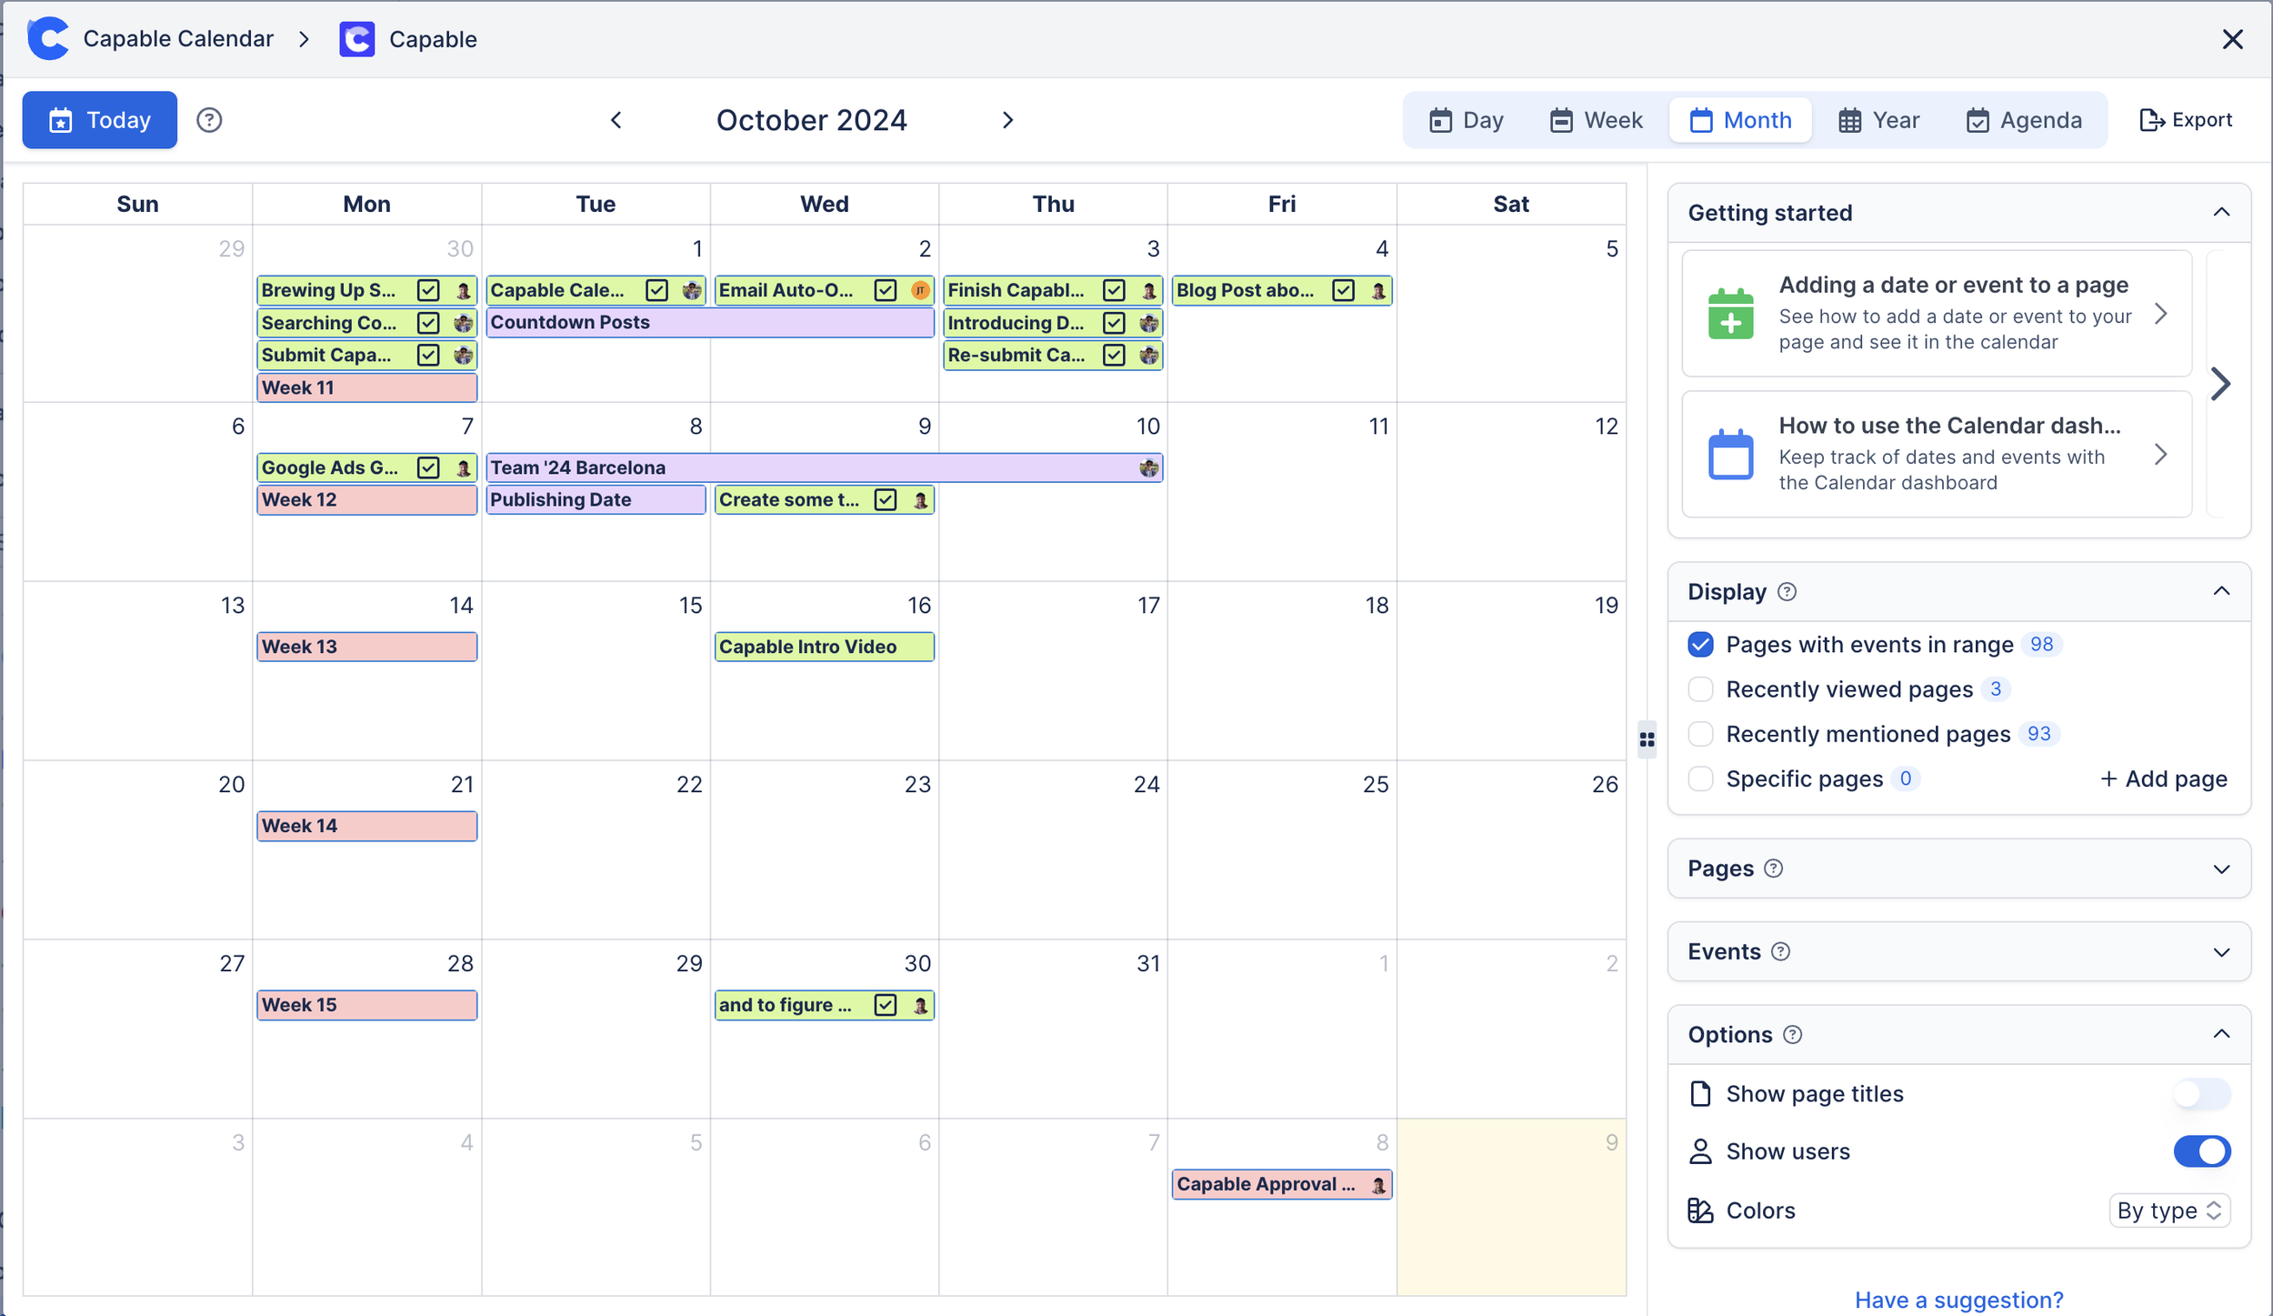Show next Getting started cards arrow
The height and width of the screenshot is (1316, 2273).
(x=2220, y=384)
